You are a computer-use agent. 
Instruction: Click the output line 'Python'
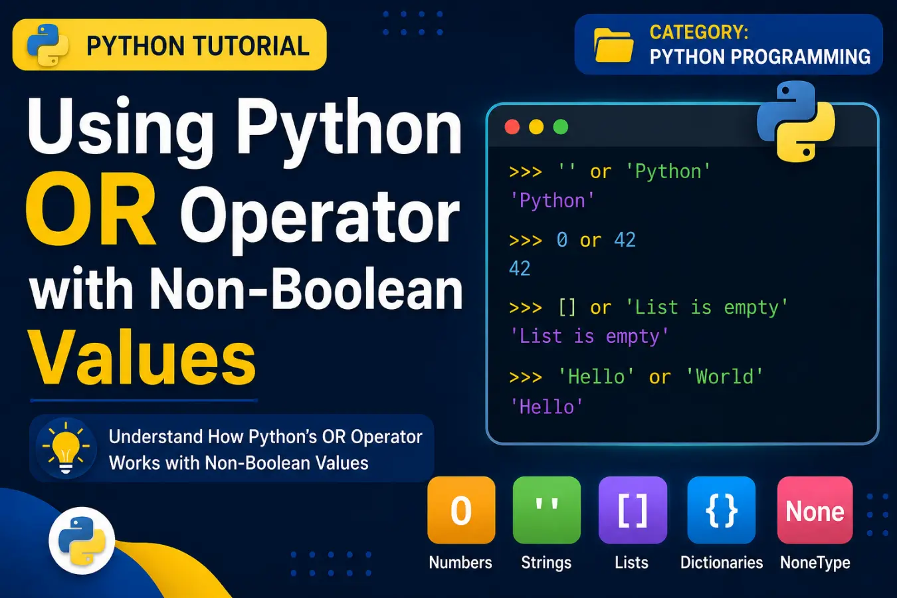(552, 201)
